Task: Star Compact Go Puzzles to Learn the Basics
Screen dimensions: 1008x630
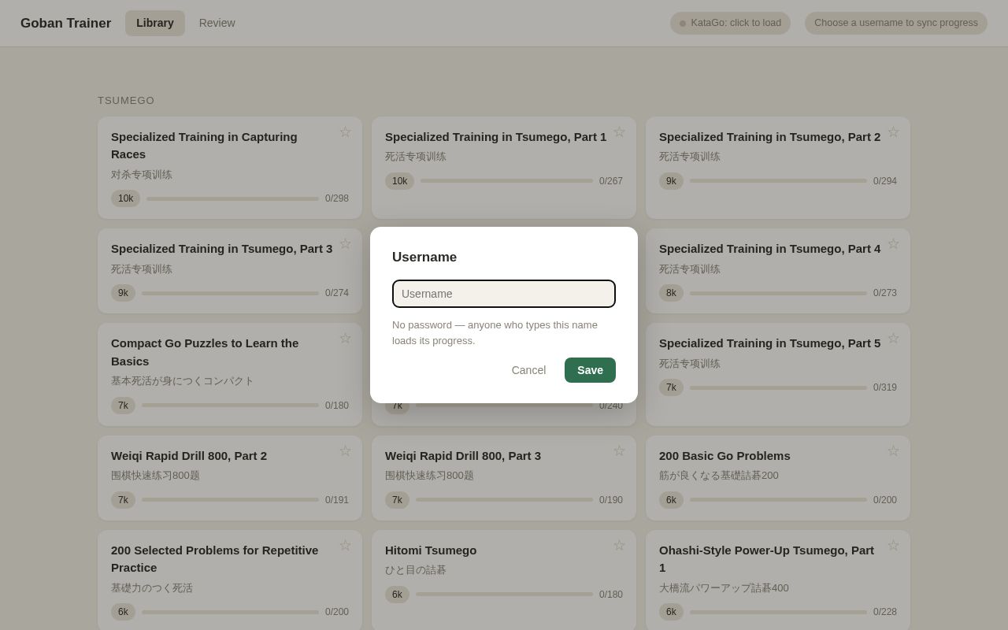Action: [x=345, y=339]
